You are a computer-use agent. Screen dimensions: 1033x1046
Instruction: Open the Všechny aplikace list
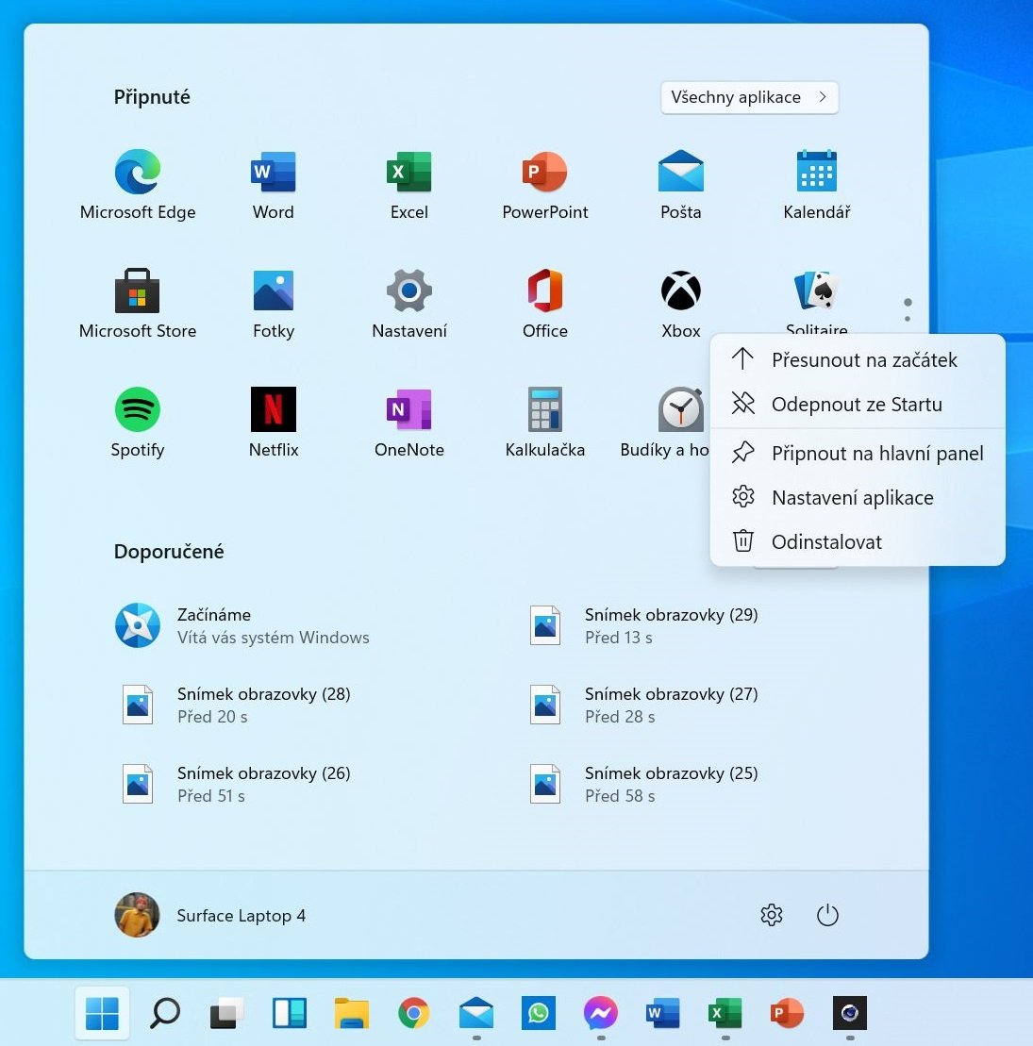(749, 97)
